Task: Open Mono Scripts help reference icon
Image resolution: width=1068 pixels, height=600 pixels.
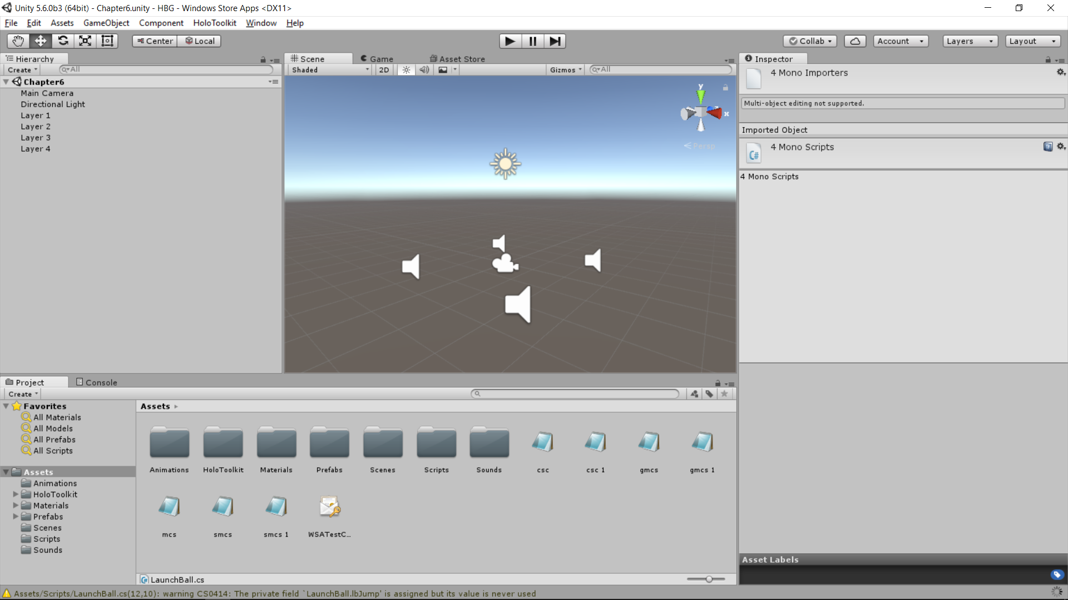Action: click(1048, 147)
